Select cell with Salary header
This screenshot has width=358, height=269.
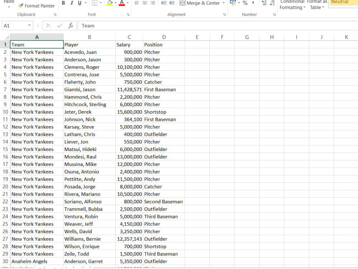(129, 44)
